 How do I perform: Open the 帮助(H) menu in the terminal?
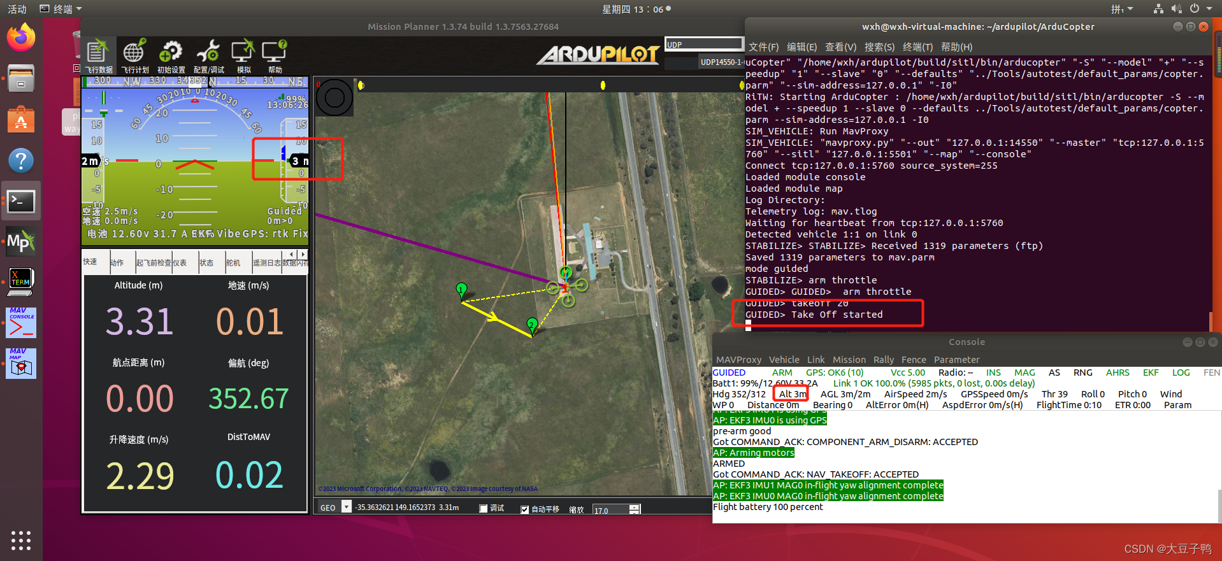tap(956, 47)
